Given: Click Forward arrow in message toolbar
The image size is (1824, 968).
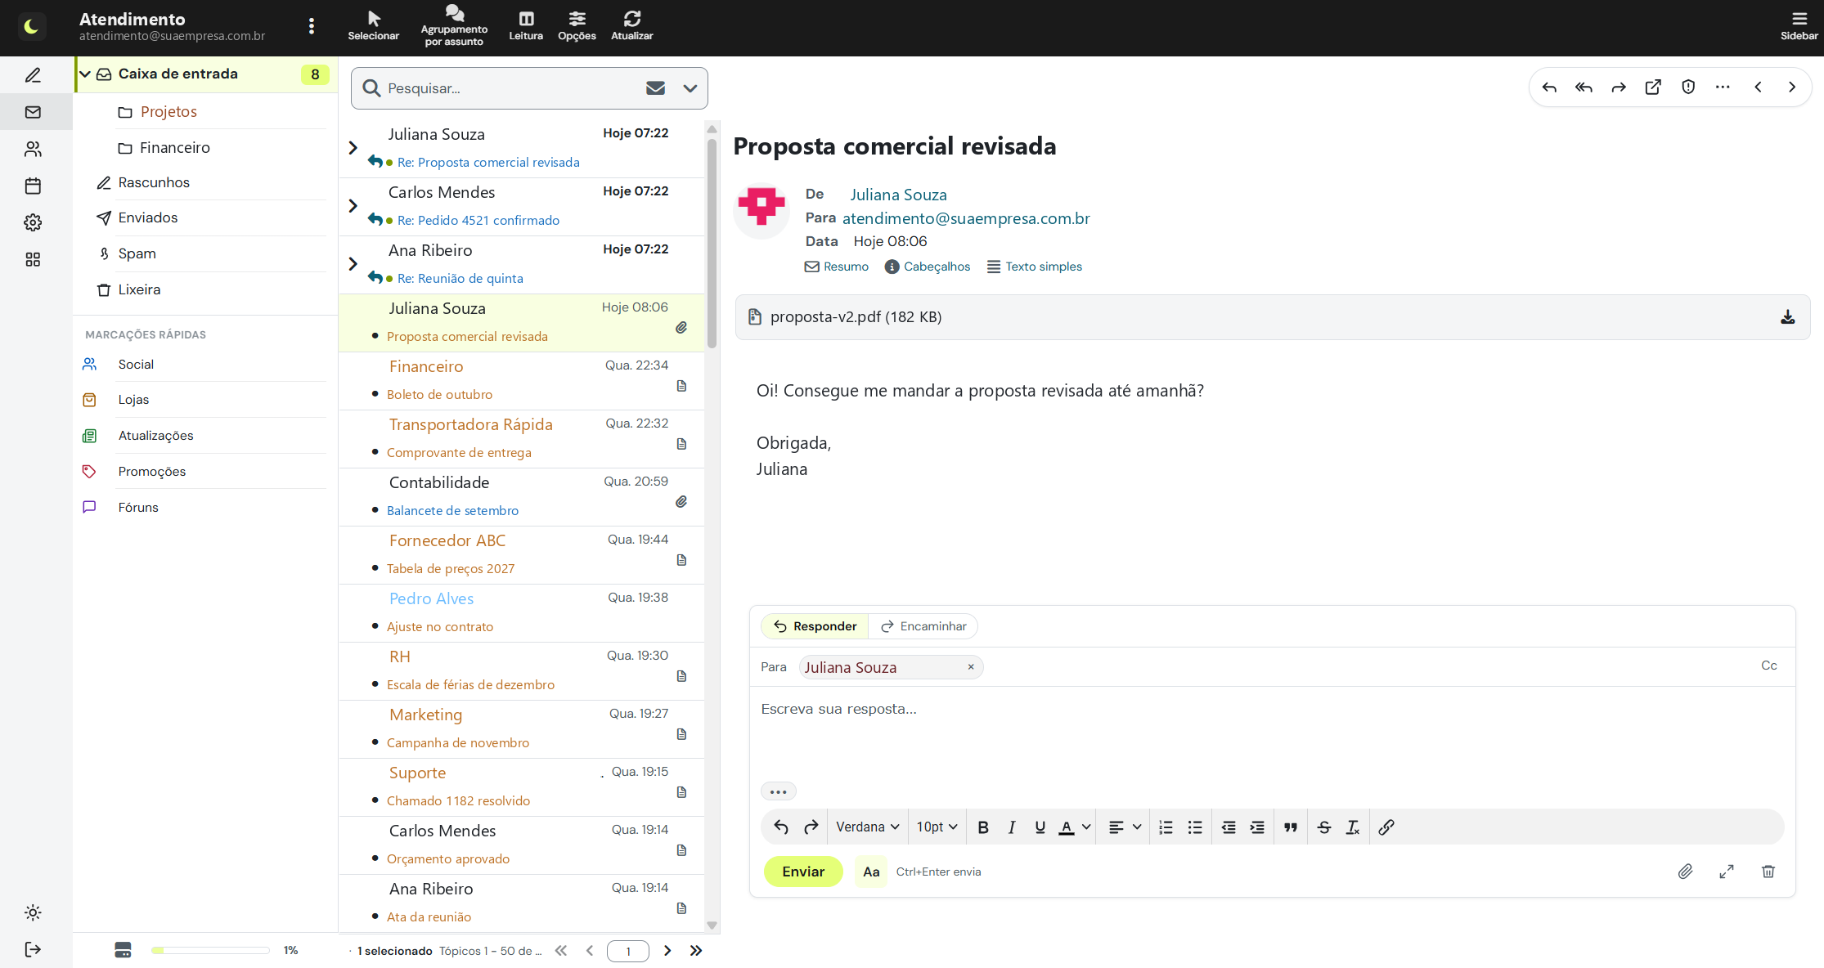Looking at the screenshot, I should (x=1619, y=87).
